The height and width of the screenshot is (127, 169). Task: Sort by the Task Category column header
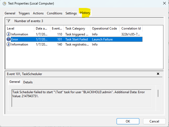coord(77,28)
